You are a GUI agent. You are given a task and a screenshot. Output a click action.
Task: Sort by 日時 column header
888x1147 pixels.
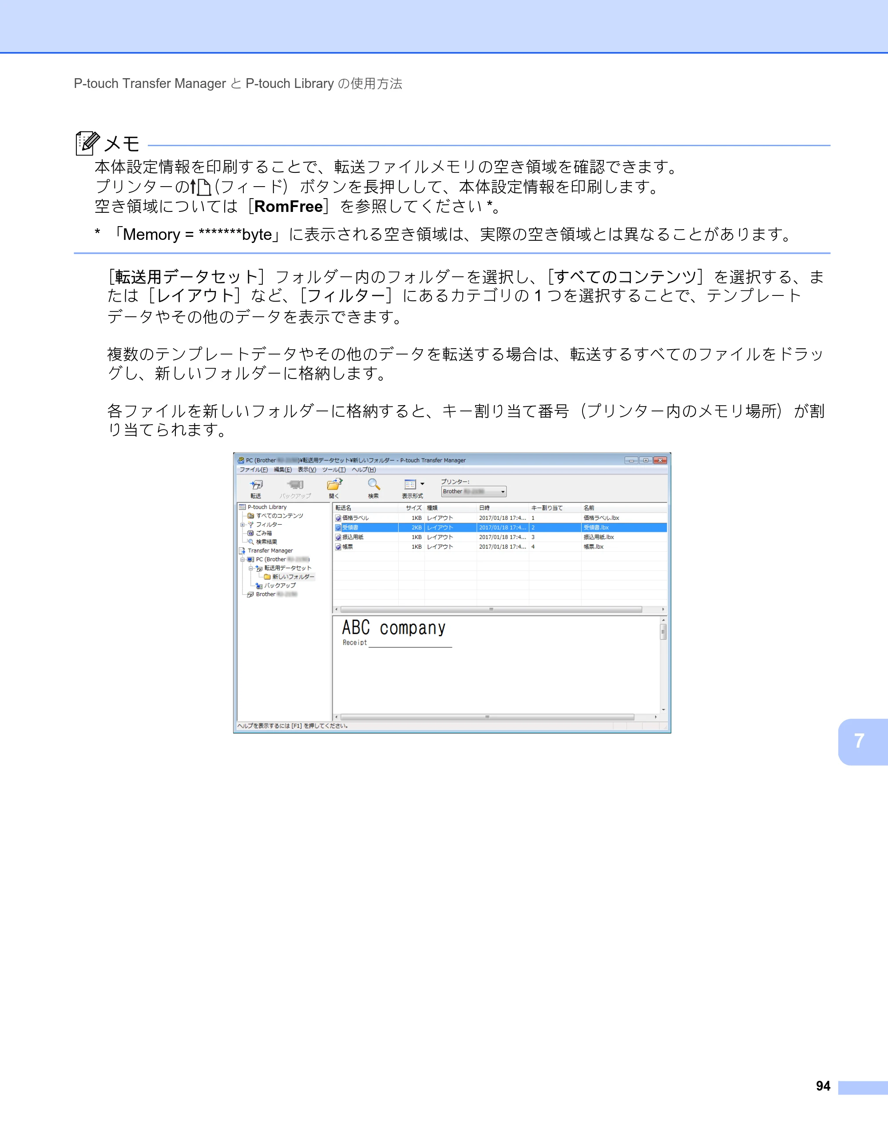click(x=503, y=508)
